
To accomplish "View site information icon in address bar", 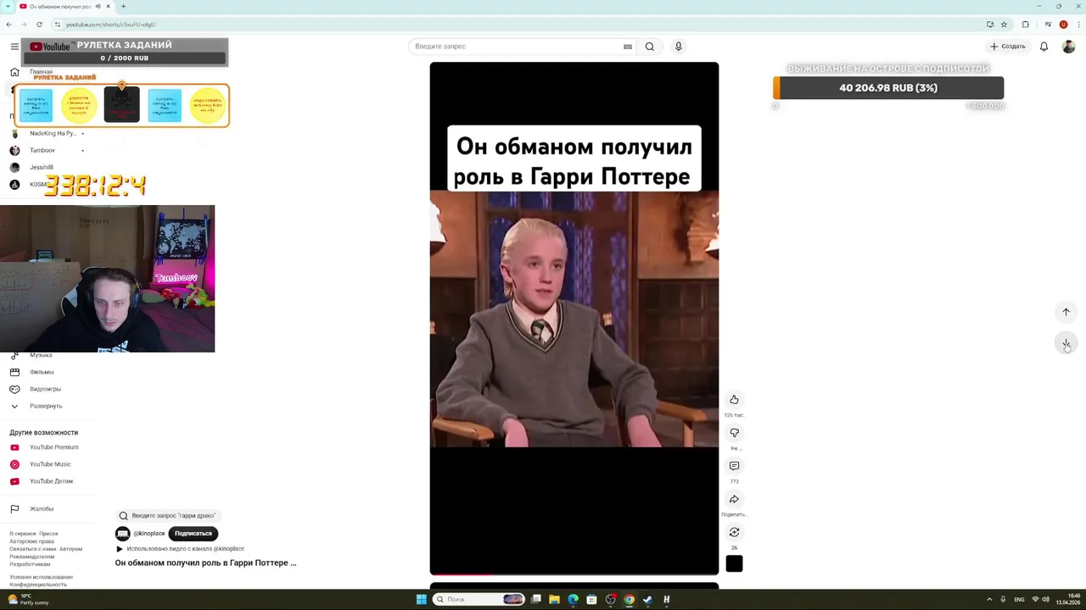I will (58, 25).
